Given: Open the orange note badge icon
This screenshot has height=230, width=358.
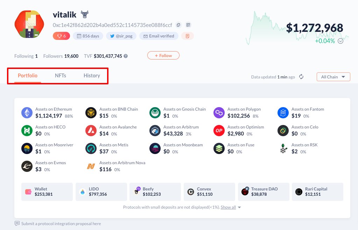Looking at the screenshot, I should pyautogui.click(x=188, y=36).
